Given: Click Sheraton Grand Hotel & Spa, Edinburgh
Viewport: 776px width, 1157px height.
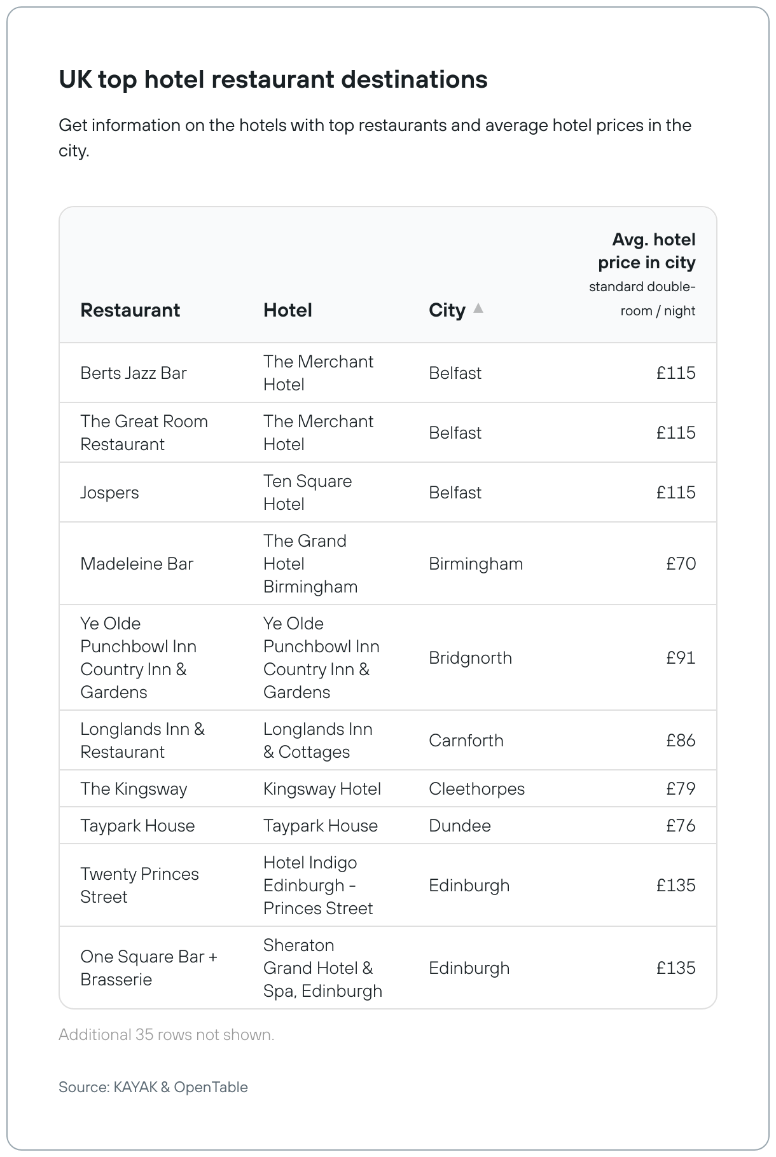Looking at the screenshot, I should (322, 968).
